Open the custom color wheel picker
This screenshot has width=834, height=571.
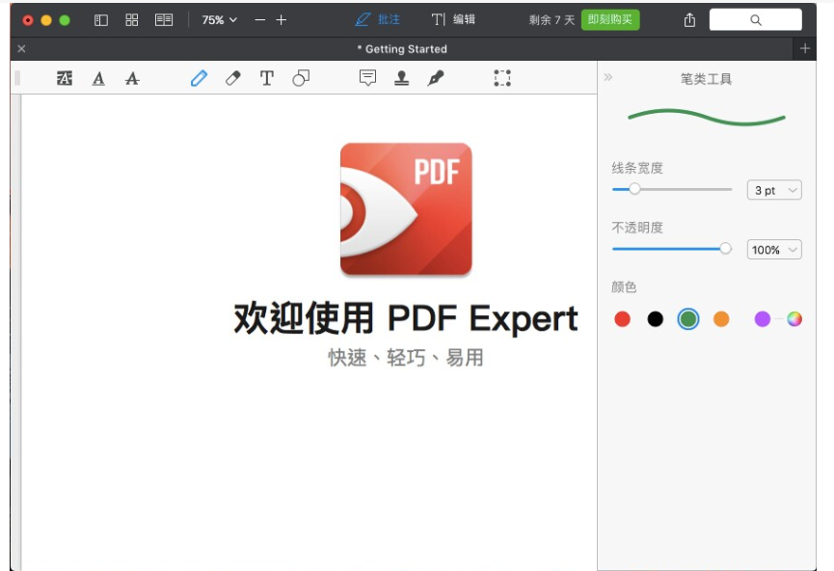pyautogui.click(x=794, y=319)
